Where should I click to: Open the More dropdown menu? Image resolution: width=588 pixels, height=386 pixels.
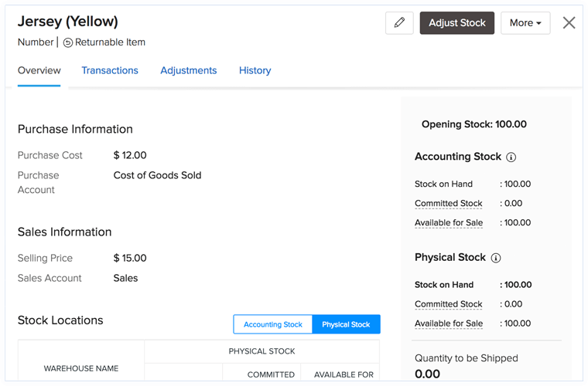coord(525,23)
